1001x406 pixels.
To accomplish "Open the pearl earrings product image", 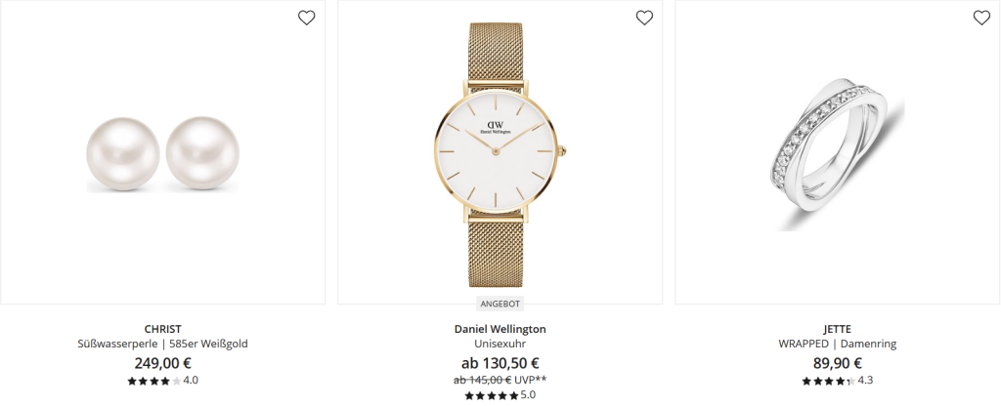I will [163, 153].
